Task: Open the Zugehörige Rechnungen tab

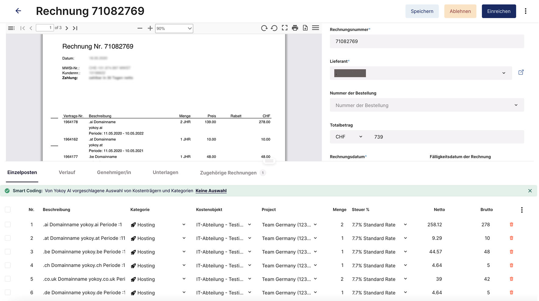Action: [x=228, y=173]
